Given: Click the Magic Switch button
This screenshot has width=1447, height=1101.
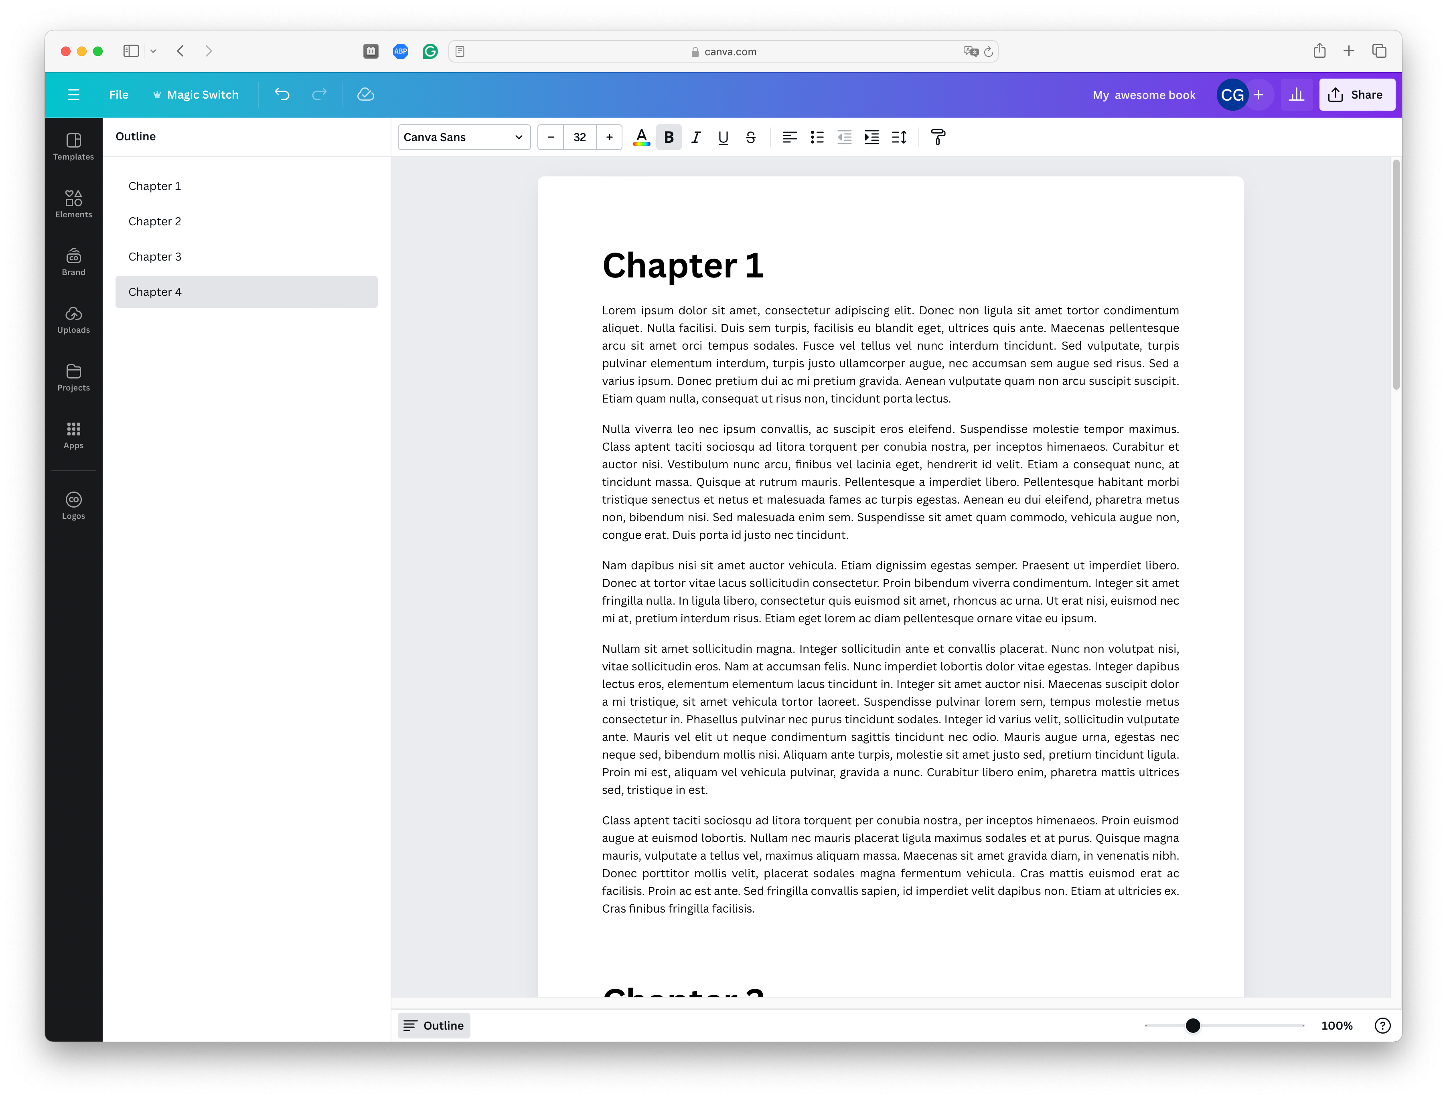Looking at the screenshot, I should pyautogui.click(x=196, y=94).
